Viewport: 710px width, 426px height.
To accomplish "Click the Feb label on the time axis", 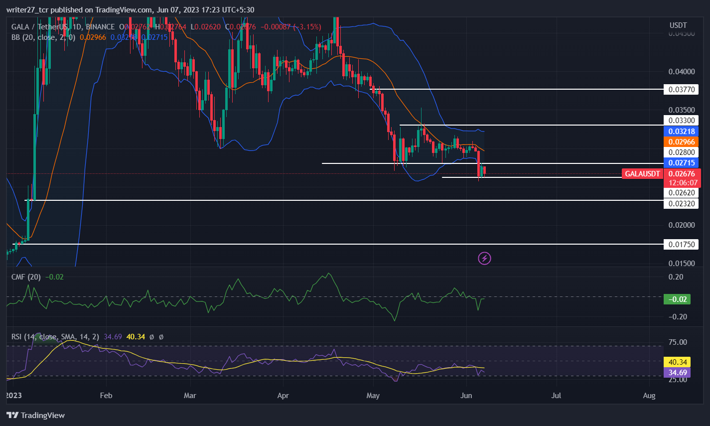I will [106, 396].
